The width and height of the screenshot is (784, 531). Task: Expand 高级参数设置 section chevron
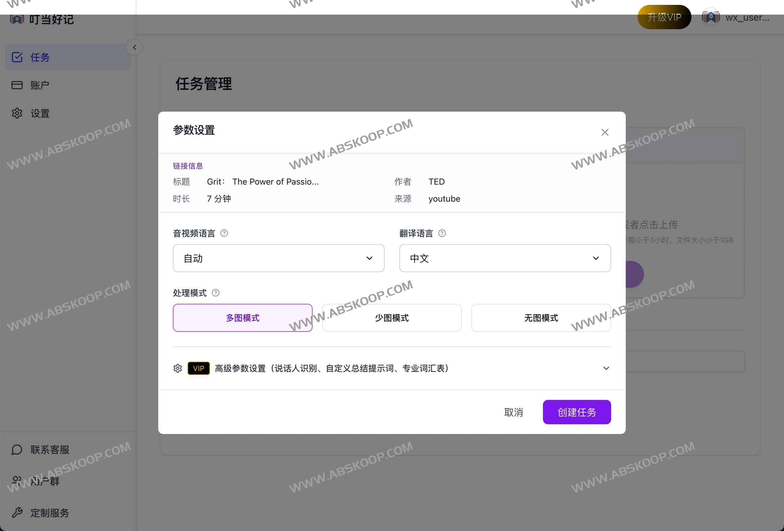pyautogui.click(x=606, y=368)
